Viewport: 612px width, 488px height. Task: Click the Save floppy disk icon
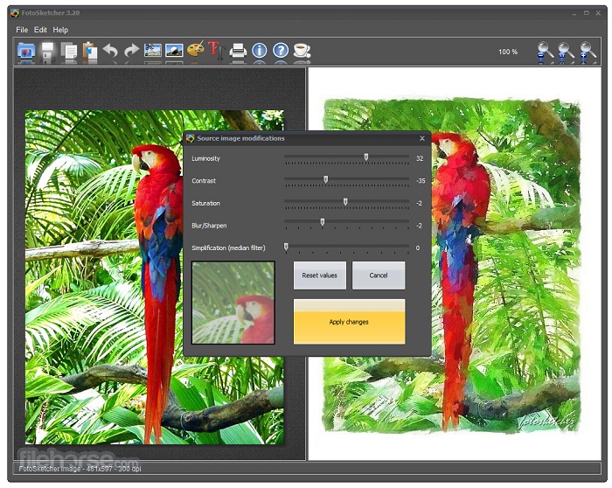click(48, 52)
